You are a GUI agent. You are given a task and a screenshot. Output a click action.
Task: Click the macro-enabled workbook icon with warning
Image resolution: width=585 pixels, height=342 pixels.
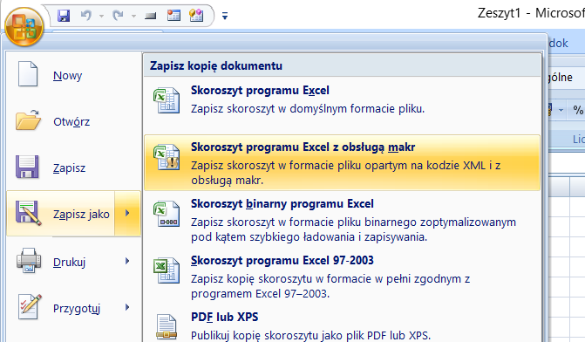167,157
